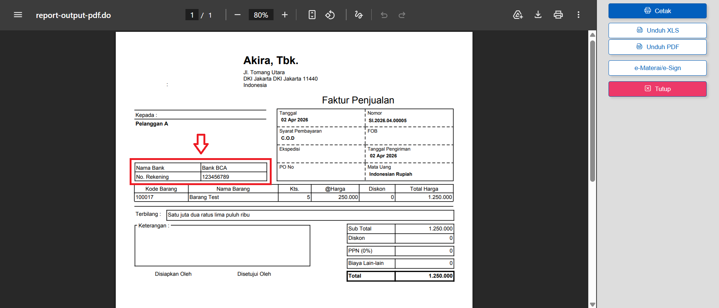Screen dimensions: 719x308
Task: Open the e-Materai/e-Sign option
Action: (x=657, y=68)
